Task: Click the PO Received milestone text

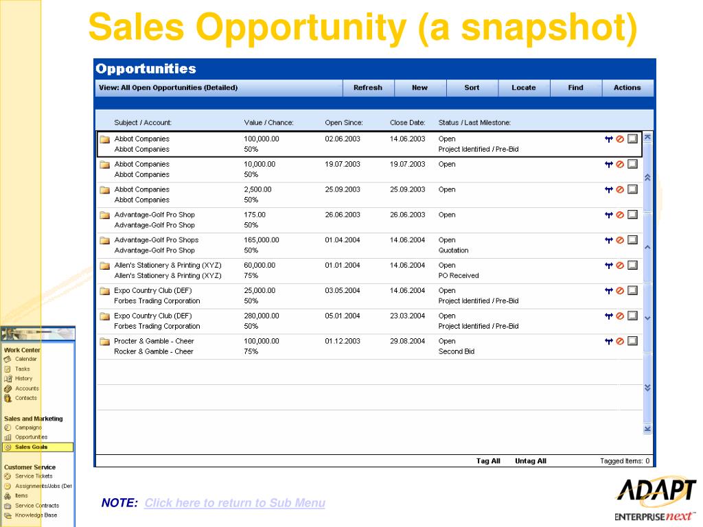Action: (x=459, y=276)
